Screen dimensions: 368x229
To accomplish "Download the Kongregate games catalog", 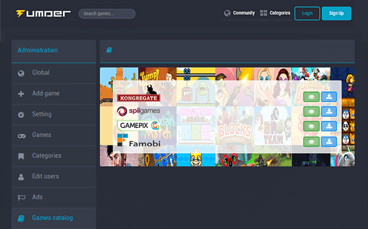I will pyautogui.click(x=329, y=97).
